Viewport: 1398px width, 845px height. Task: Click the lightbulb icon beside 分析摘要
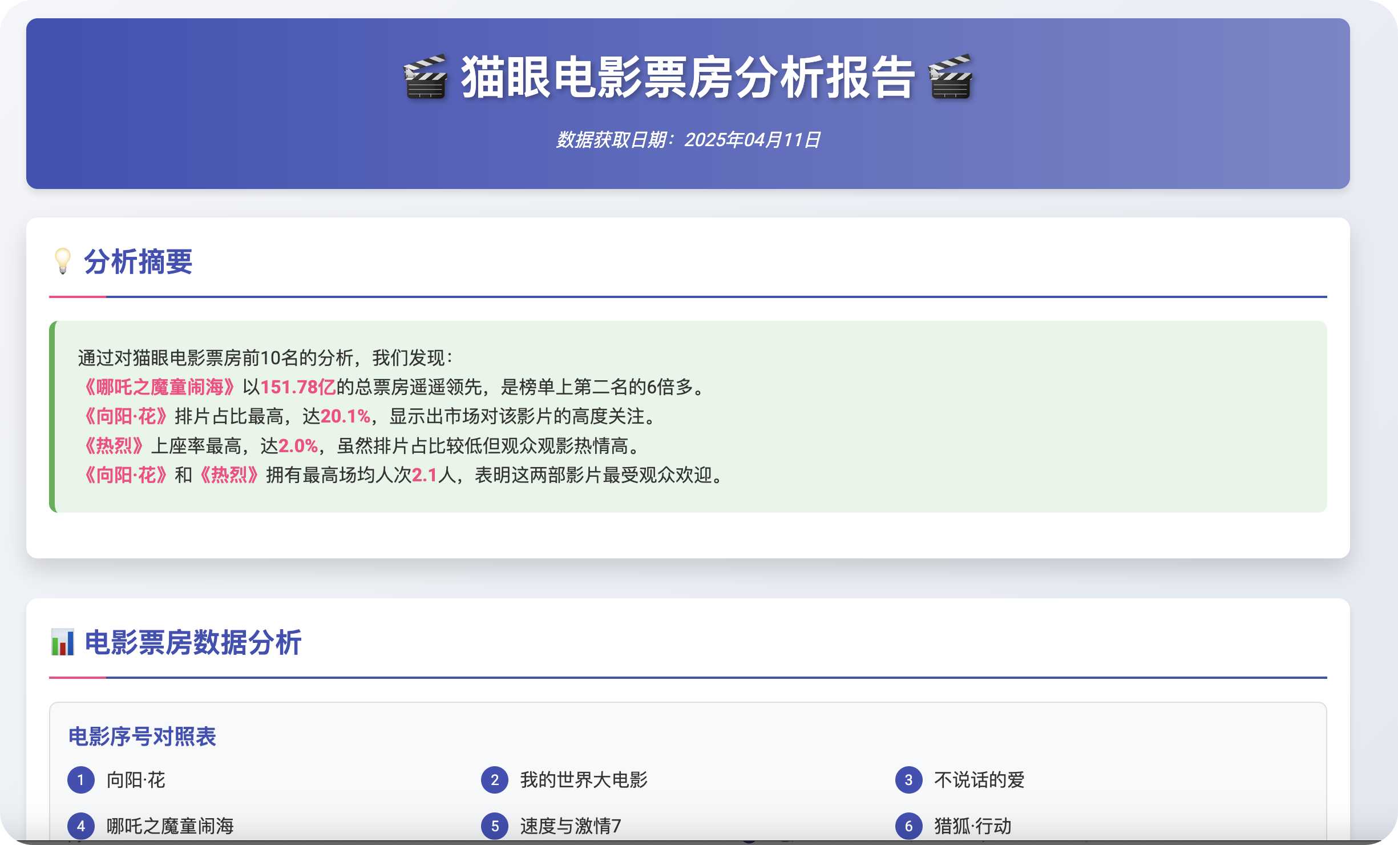coord(62,261)
